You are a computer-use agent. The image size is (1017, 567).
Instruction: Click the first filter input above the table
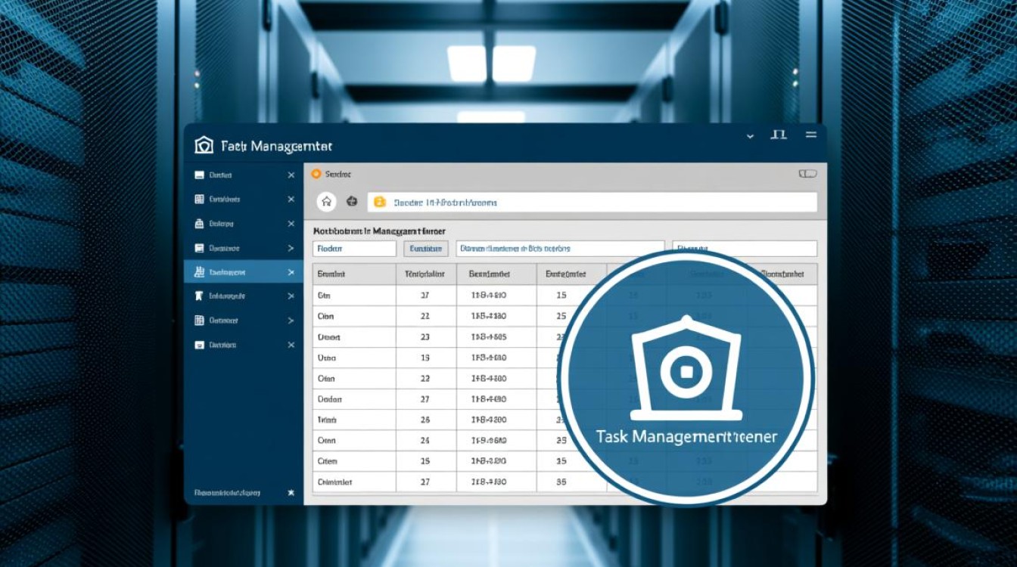(354, 249)
